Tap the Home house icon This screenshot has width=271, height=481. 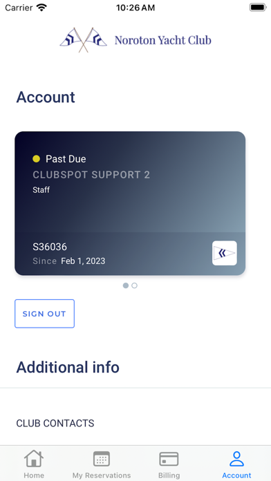point(34,458)
